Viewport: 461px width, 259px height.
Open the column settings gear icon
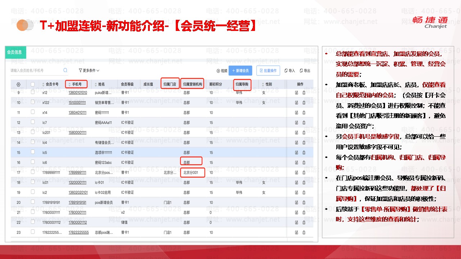(18, 85)
